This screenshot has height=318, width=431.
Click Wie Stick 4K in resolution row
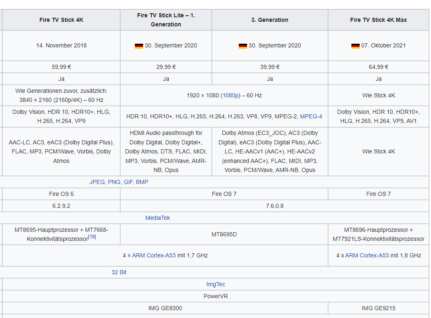379,95
